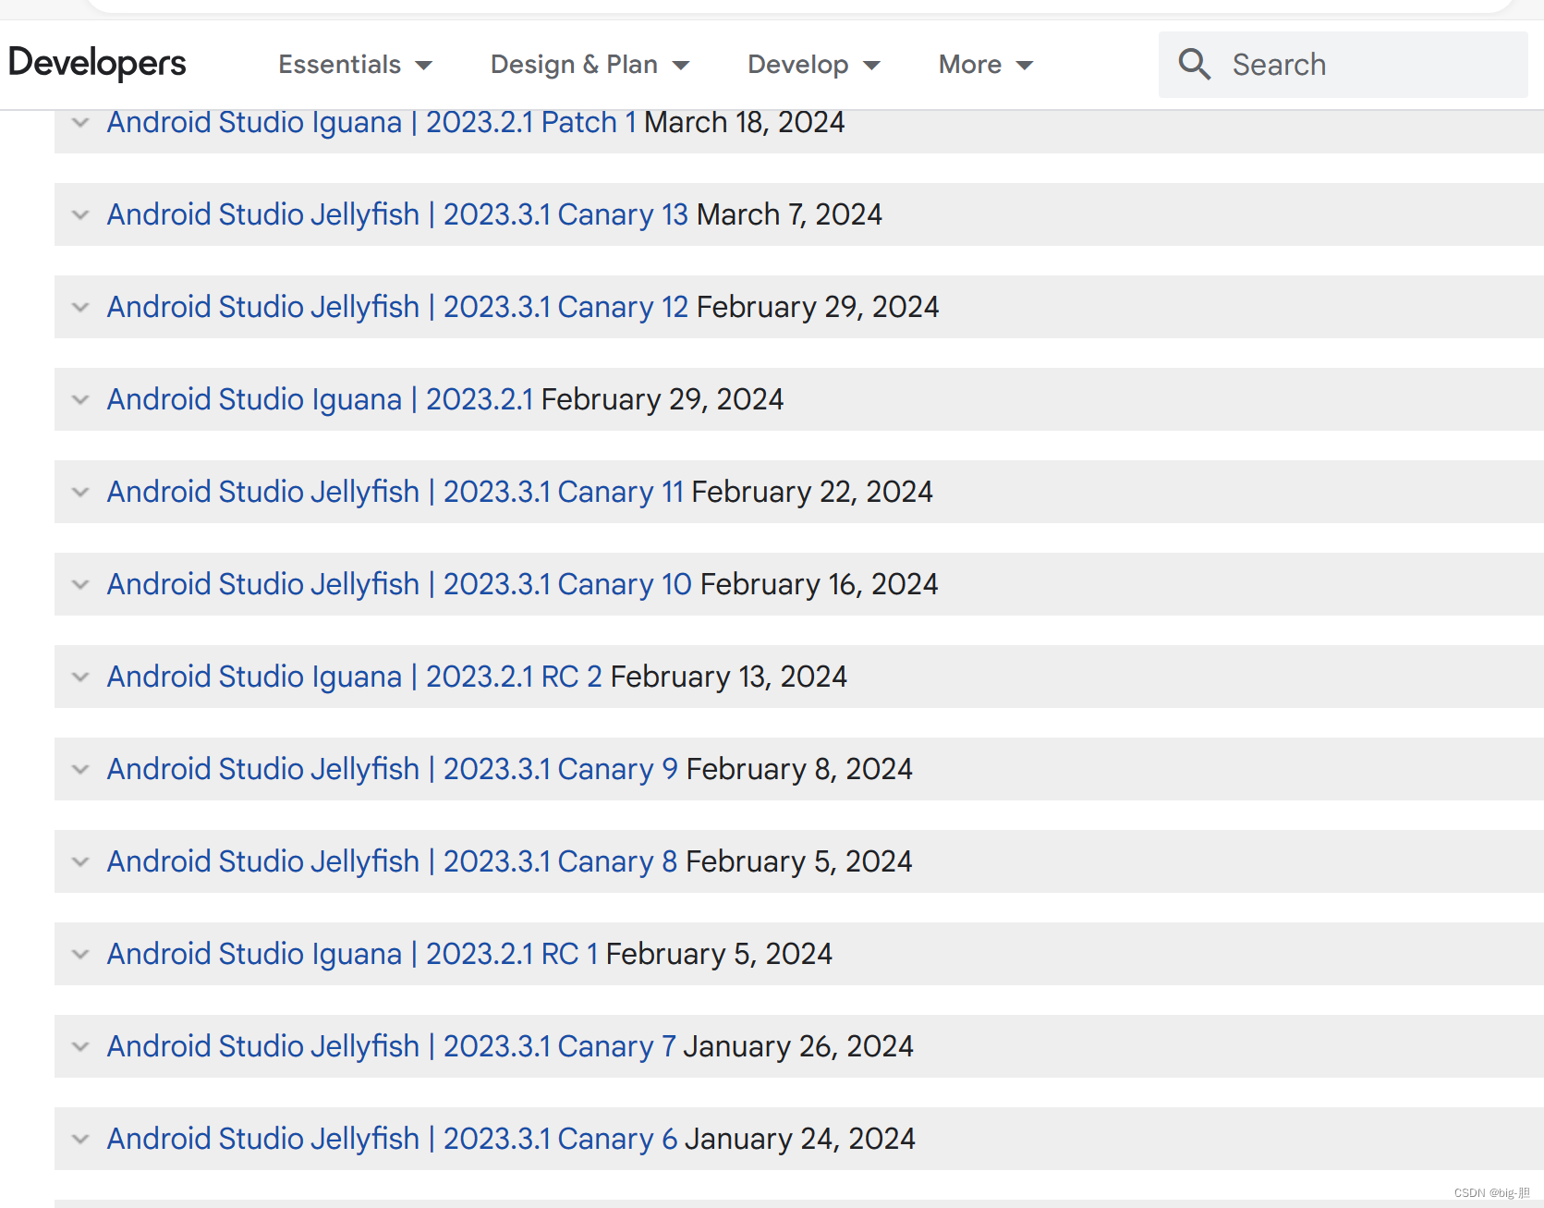
Task: Open the Design & Plan menu
Action: (590, 65)
